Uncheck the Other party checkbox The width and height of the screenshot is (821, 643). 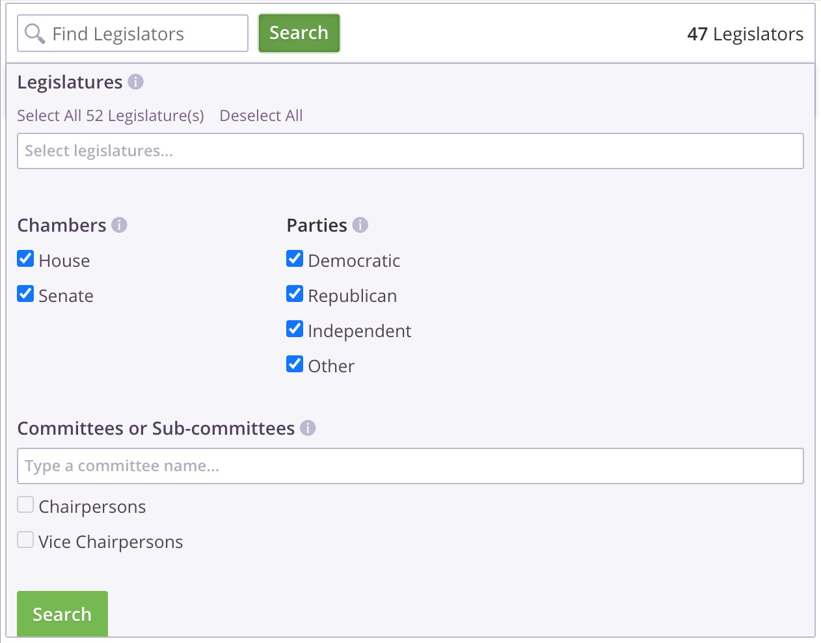click(x=295, y=364)
